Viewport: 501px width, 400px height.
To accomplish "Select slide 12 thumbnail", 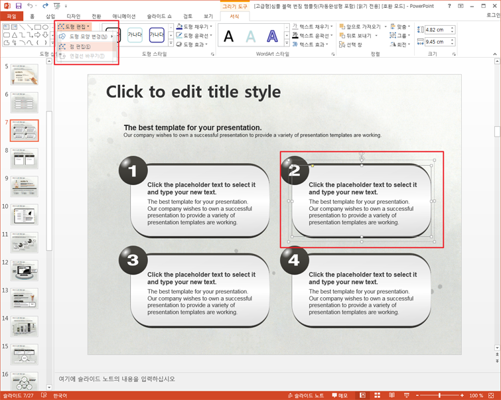I will coord(25,270).
